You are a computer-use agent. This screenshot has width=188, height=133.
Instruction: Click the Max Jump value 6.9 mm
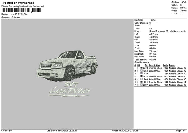coord(153,57)
